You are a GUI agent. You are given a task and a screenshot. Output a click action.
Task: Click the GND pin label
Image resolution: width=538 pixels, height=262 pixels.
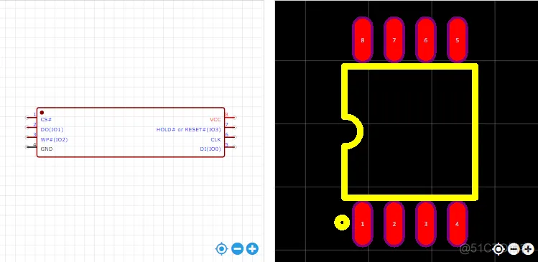(x=47, y=149)
